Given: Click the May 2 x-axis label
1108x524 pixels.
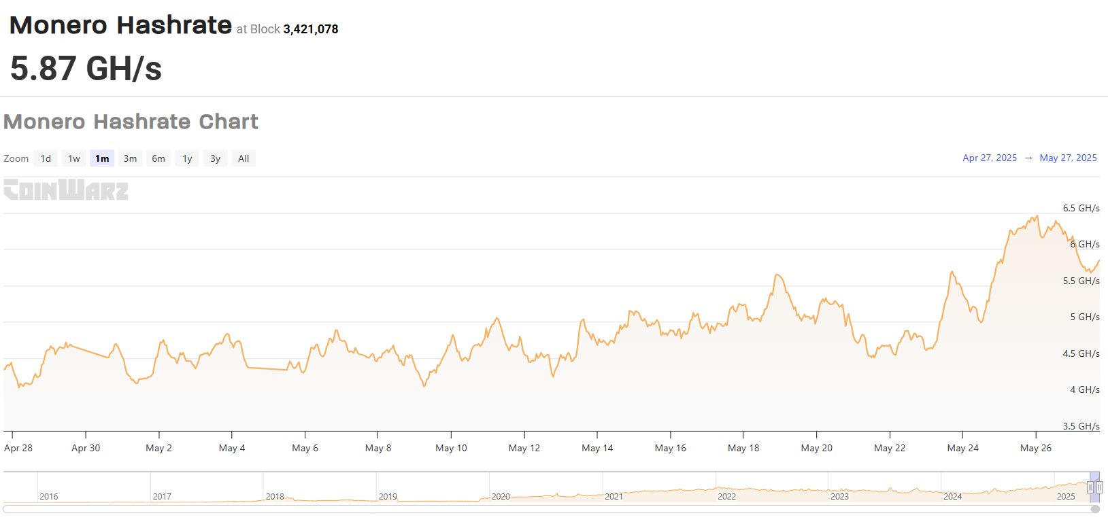Looking at the screenshot, I should (158, 448).
